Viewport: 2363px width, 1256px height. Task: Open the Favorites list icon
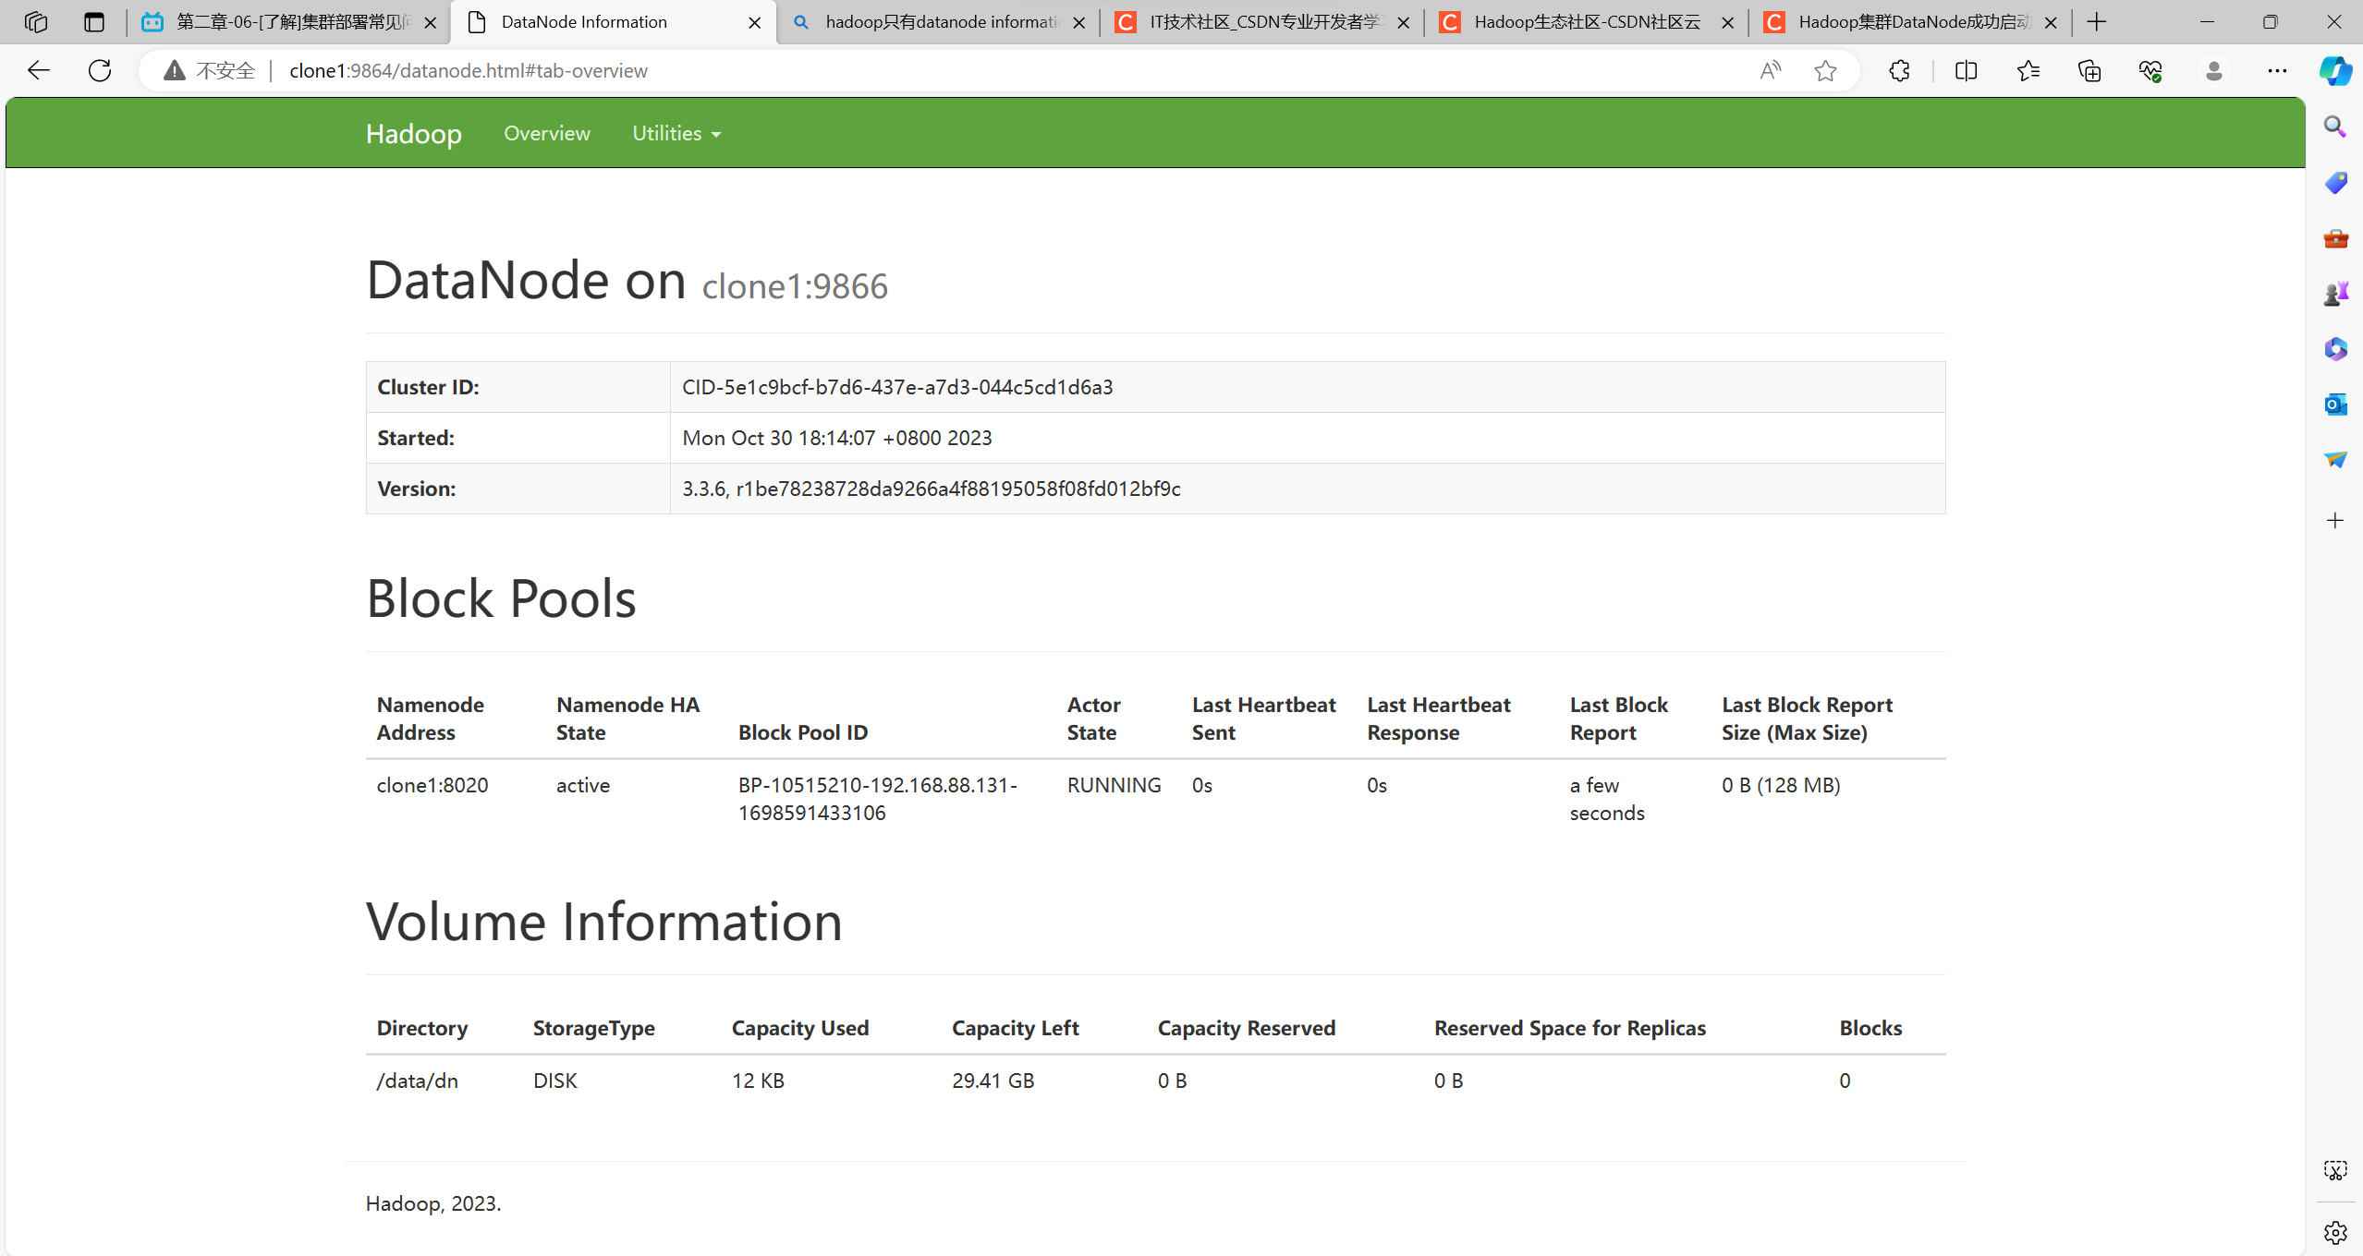coord(2028,70)
